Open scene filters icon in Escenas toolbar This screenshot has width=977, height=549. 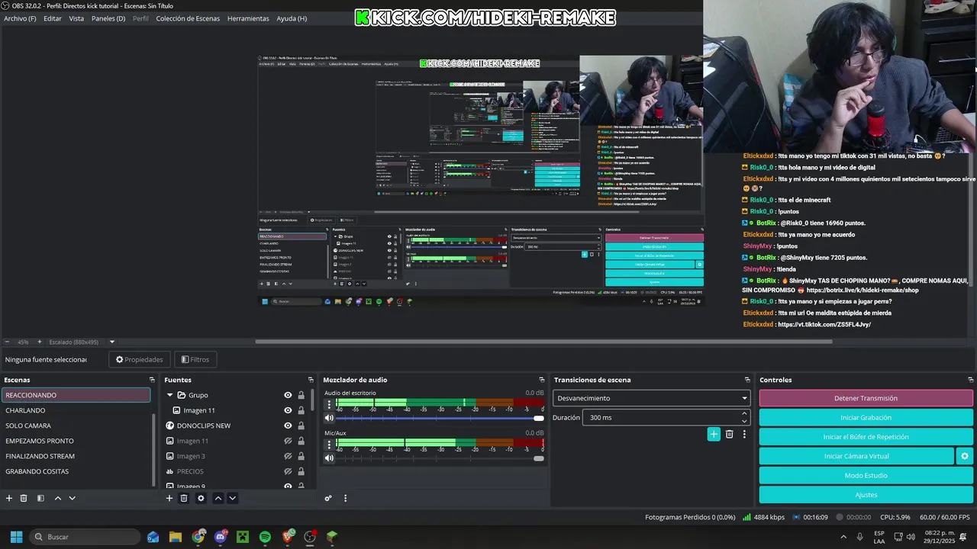point(40,498)
